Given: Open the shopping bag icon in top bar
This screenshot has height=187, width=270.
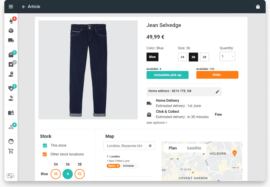Looking at the screenshot, I should coord(258,7).
